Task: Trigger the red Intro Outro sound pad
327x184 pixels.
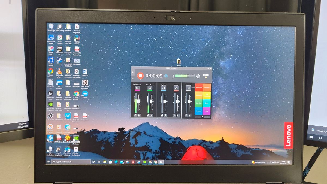Action: pos(199,87)
